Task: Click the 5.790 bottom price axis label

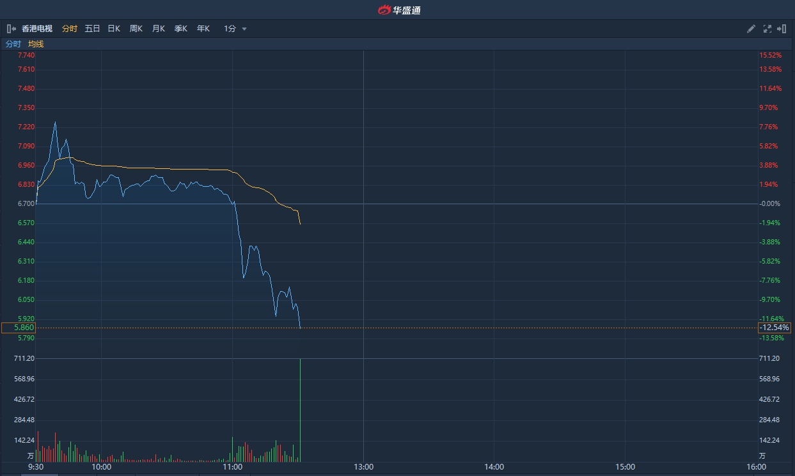Action: click(x=26, y=338)
